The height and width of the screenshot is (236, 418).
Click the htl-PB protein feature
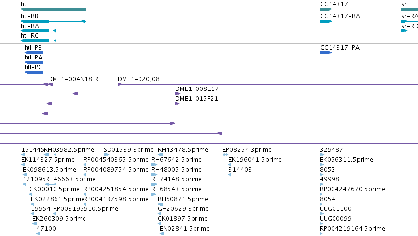34,53
